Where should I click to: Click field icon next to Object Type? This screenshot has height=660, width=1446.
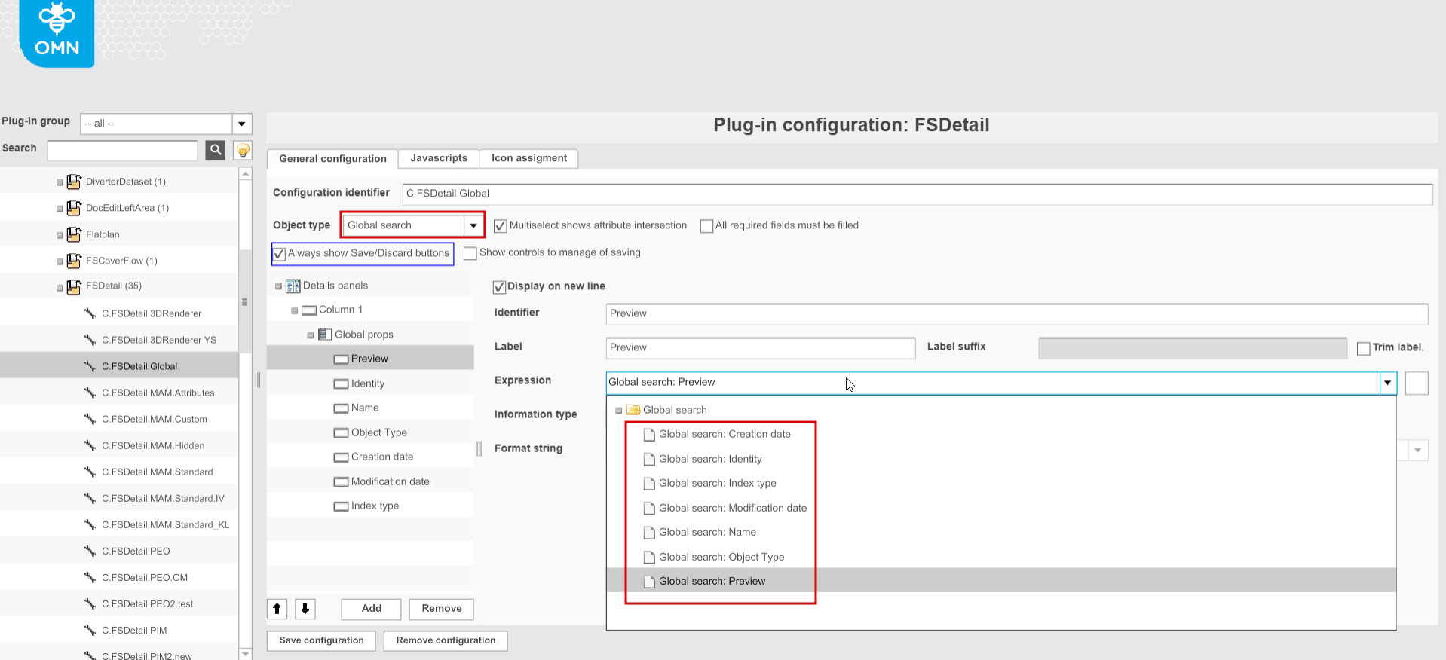point(342,433)
